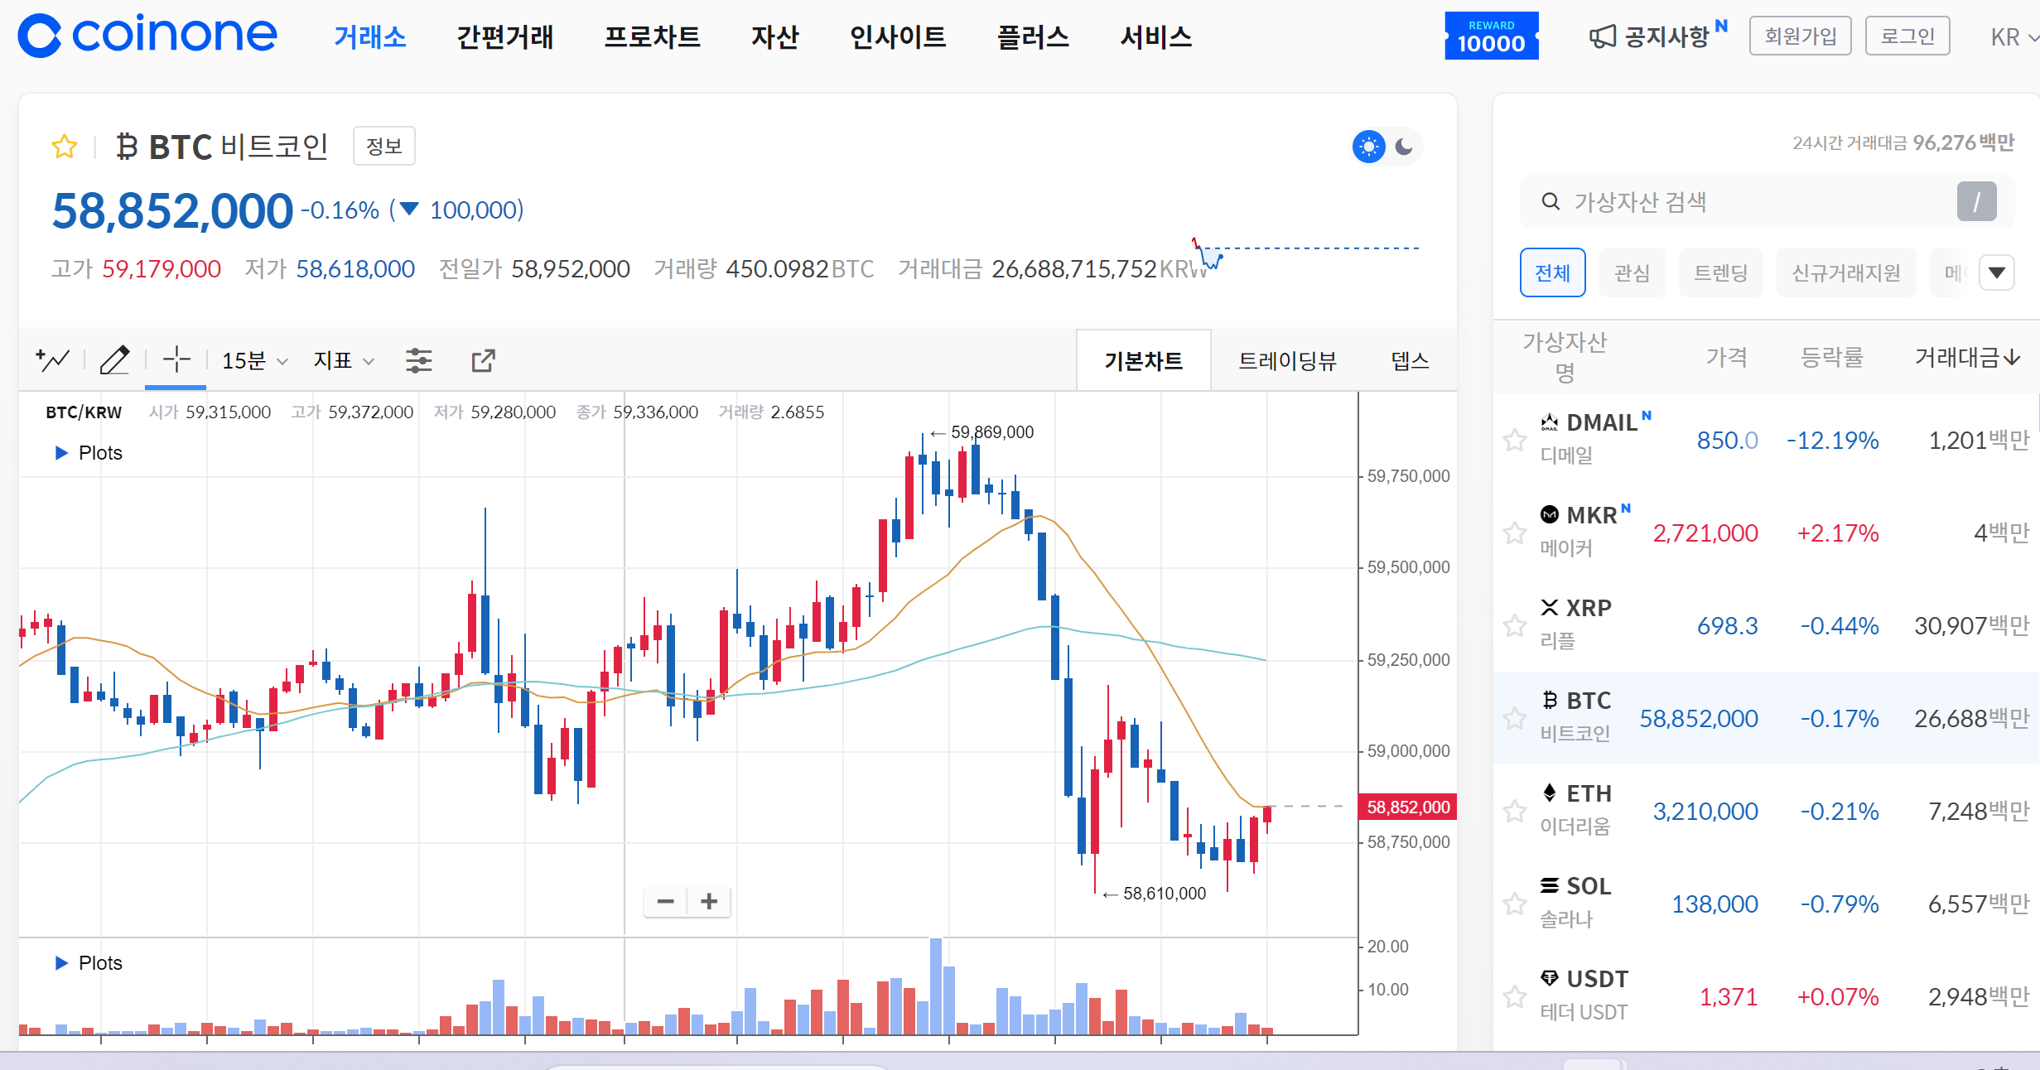Favorite XRP in the asset list
This screenshot has height=1070, width=2040.
(1515, 626)
